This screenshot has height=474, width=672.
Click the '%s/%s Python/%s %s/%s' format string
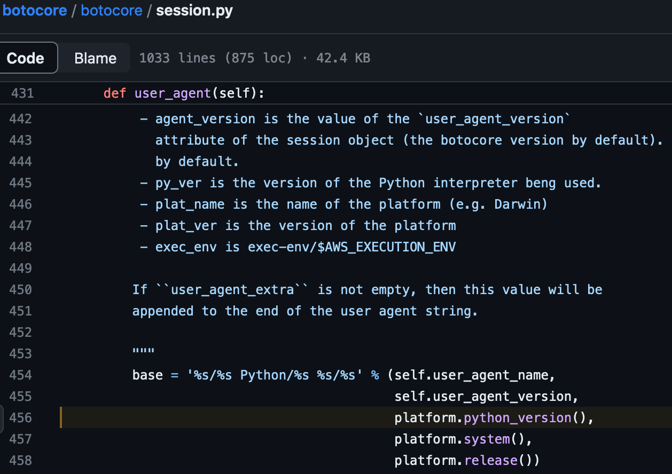(x=275, y=375)
